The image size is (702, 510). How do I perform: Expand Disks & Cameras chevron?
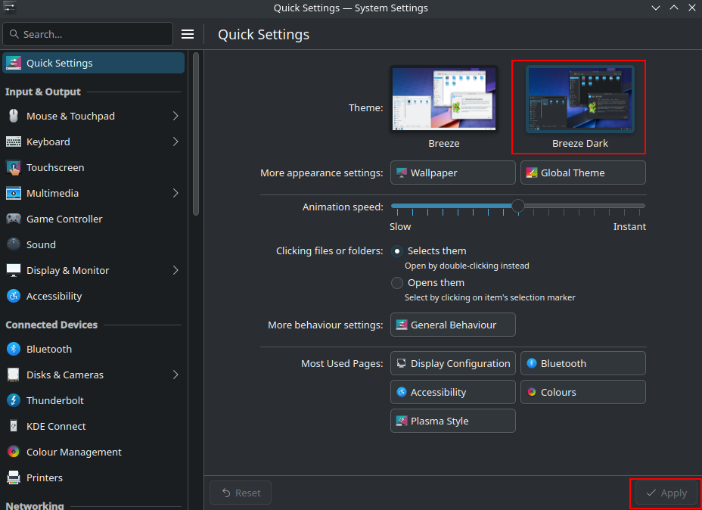point(175,375)
